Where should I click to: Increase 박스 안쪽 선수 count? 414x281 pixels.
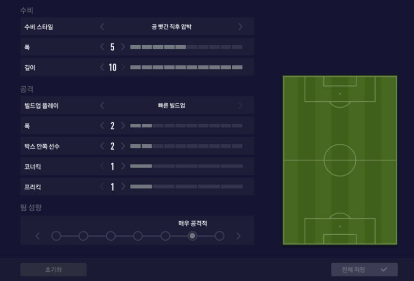coord(123,146)
